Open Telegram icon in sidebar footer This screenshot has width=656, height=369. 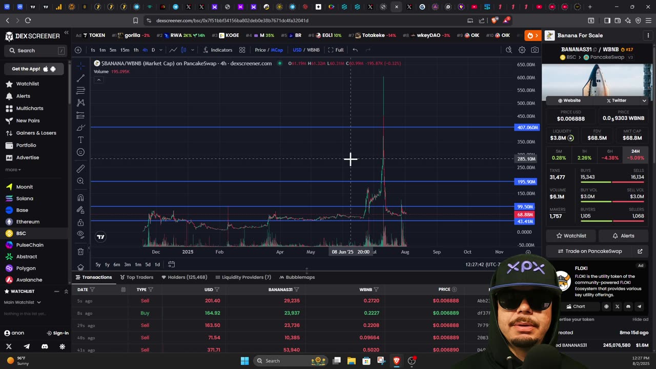tap(27, 346)
